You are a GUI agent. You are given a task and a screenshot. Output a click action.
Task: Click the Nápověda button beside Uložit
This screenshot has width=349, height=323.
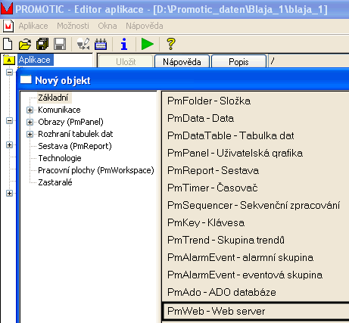[182, 62]
